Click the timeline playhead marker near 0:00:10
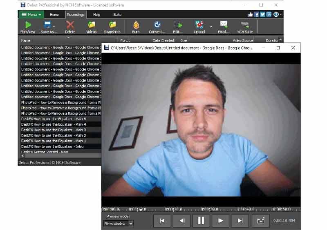Screen dimensions: 327x230 click(141, 209)
